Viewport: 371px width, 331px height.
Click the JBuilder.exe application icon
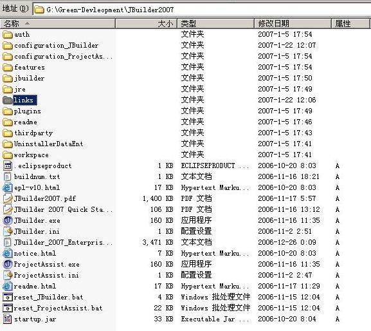[x=8, y=221]
